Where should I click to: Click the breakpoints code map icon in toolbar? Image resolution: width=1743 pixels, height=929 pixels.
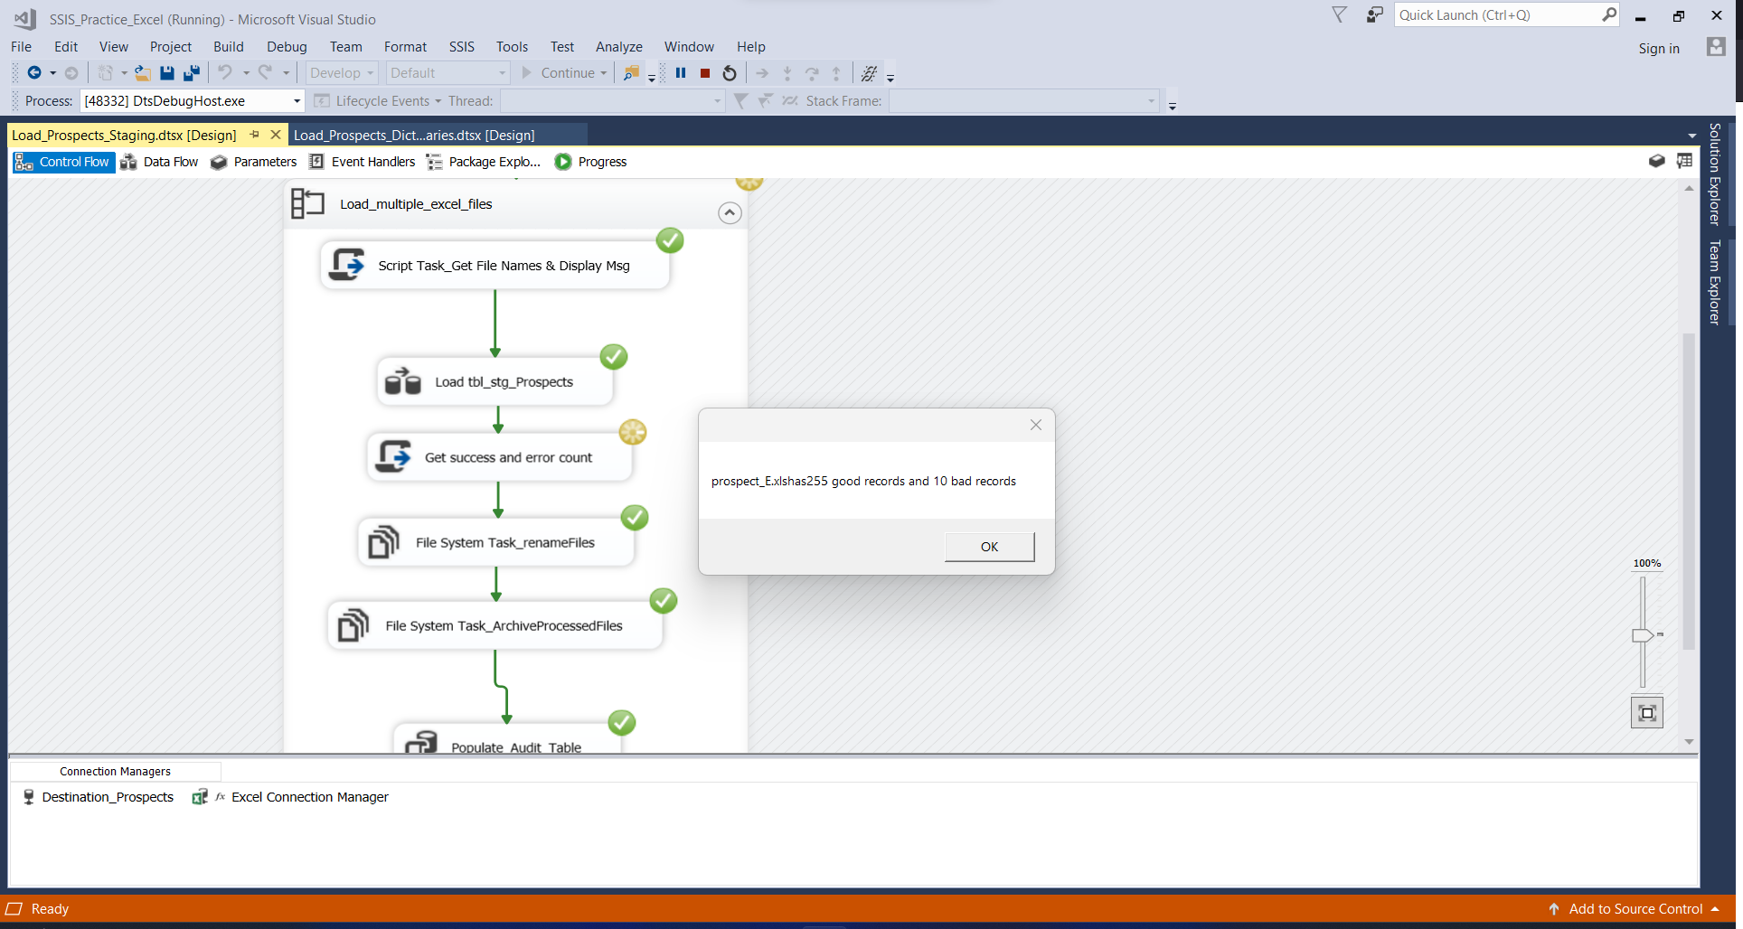click(x=870, y=73)
